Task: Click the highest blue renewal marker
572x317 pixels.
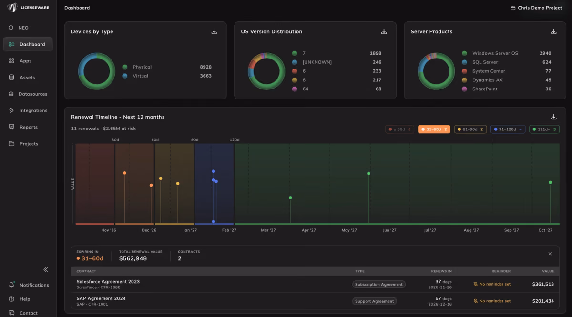Action: click(214, 171)
